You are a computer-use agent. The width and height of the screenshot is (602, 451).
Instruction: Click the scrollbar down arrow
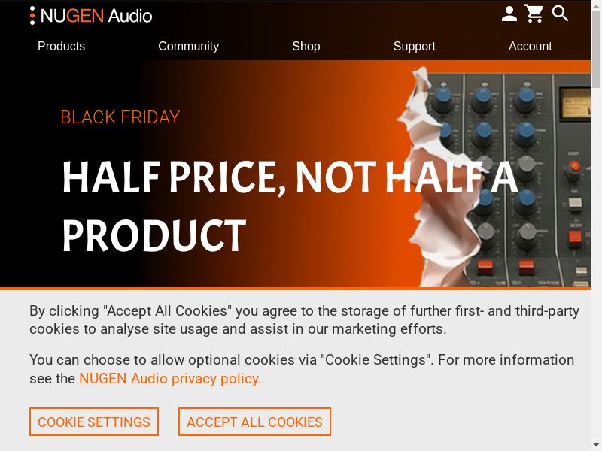click(x=596, y=445)
